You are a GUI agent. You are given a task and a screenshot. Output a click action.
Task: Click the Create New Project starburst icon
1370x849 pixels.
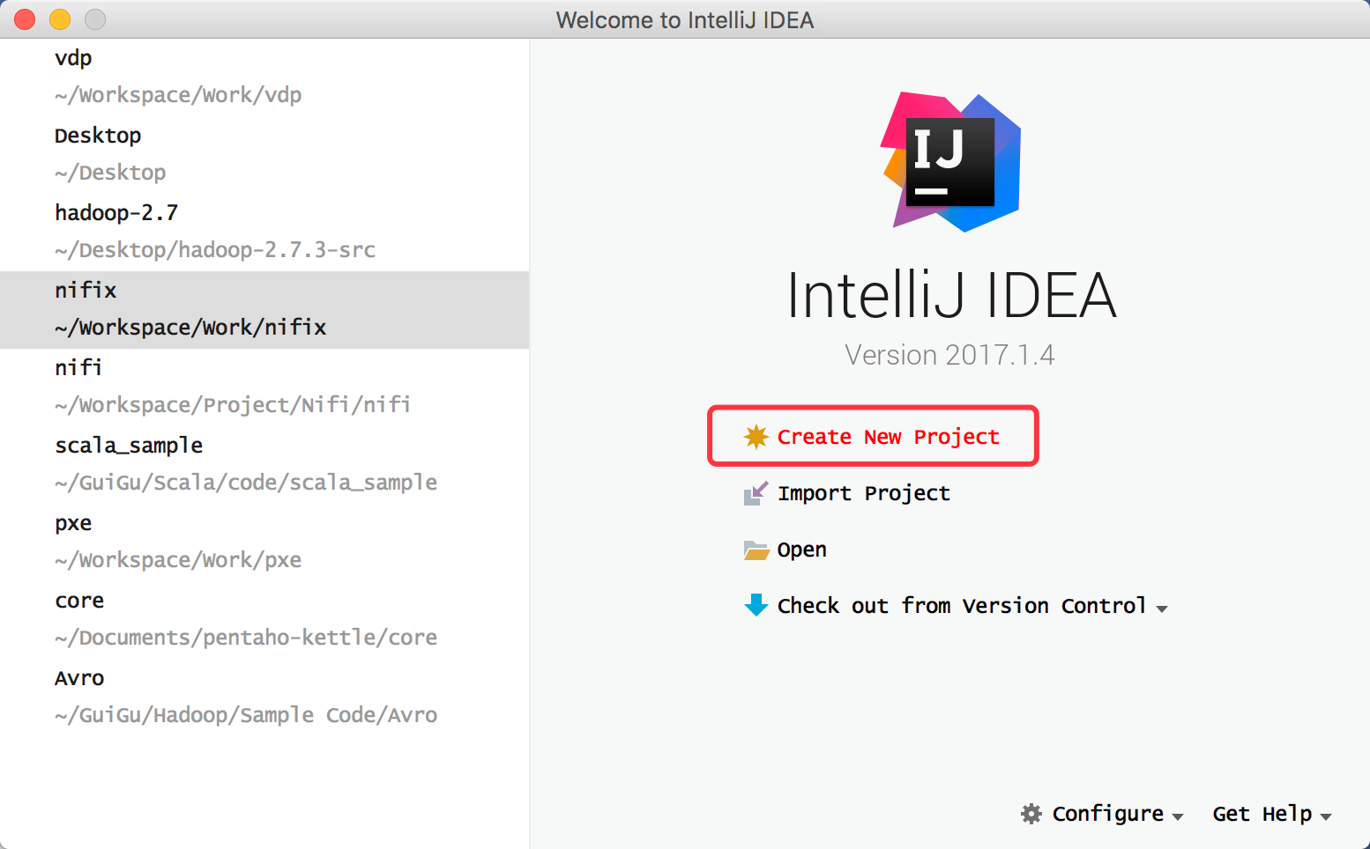756,436
